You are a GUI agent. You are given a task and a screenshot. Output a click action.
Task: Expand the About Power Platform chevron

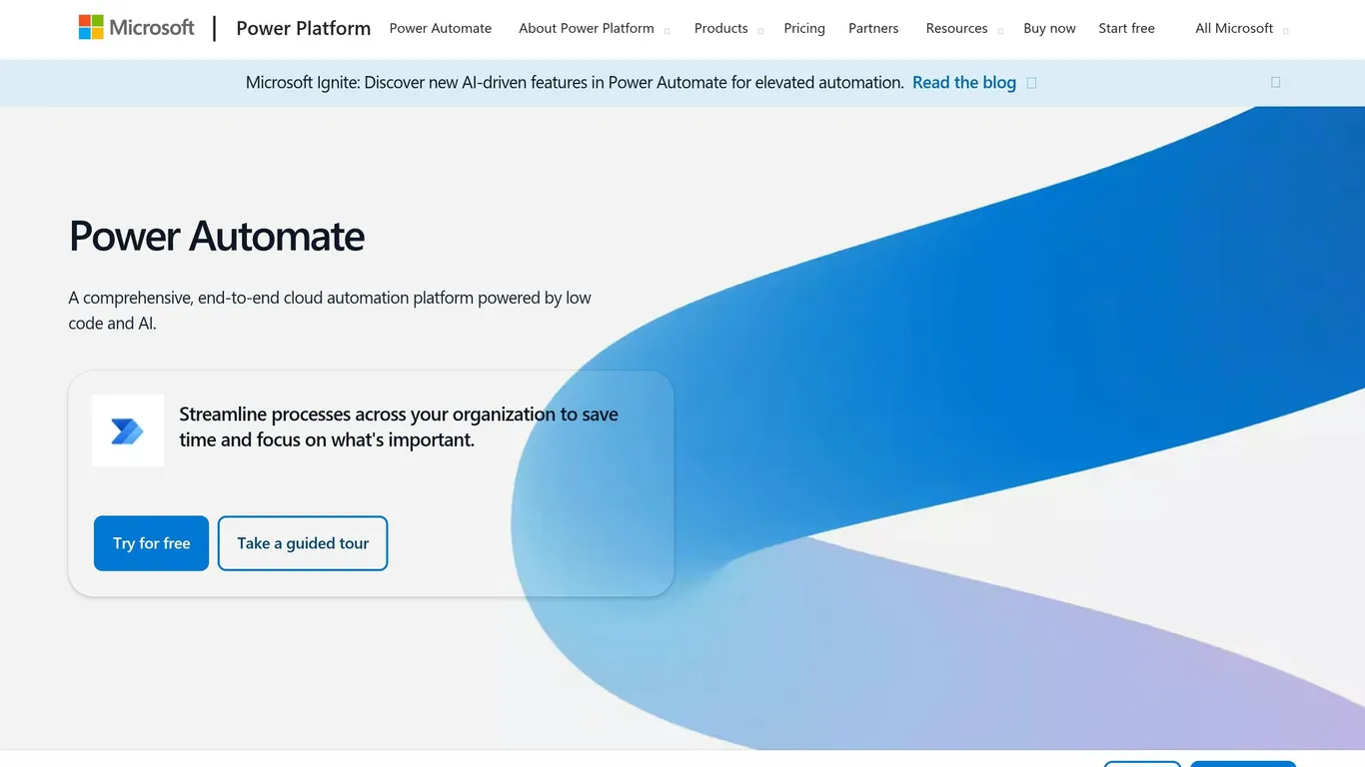coord(667,30)
